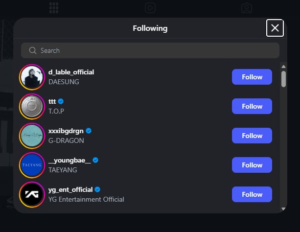Follow yg_ent_official account

[252, 194]
